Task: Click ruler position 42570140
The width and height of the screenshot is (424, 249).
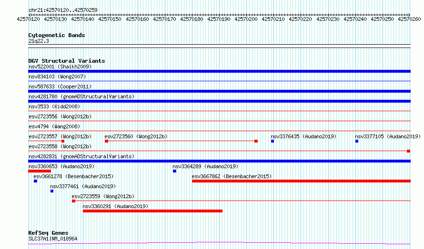Action: pos(83,19)
